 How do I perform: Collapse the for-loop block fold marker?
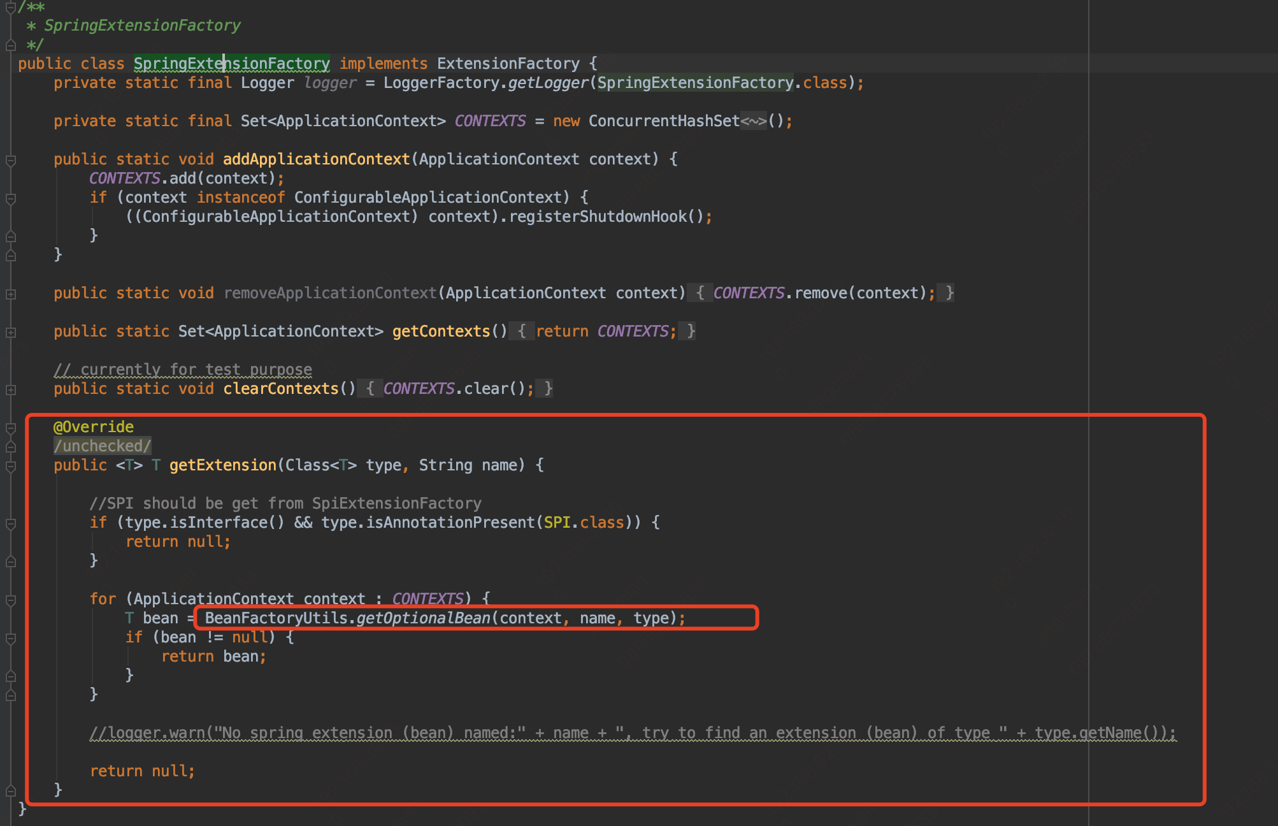tap(10, 600)
